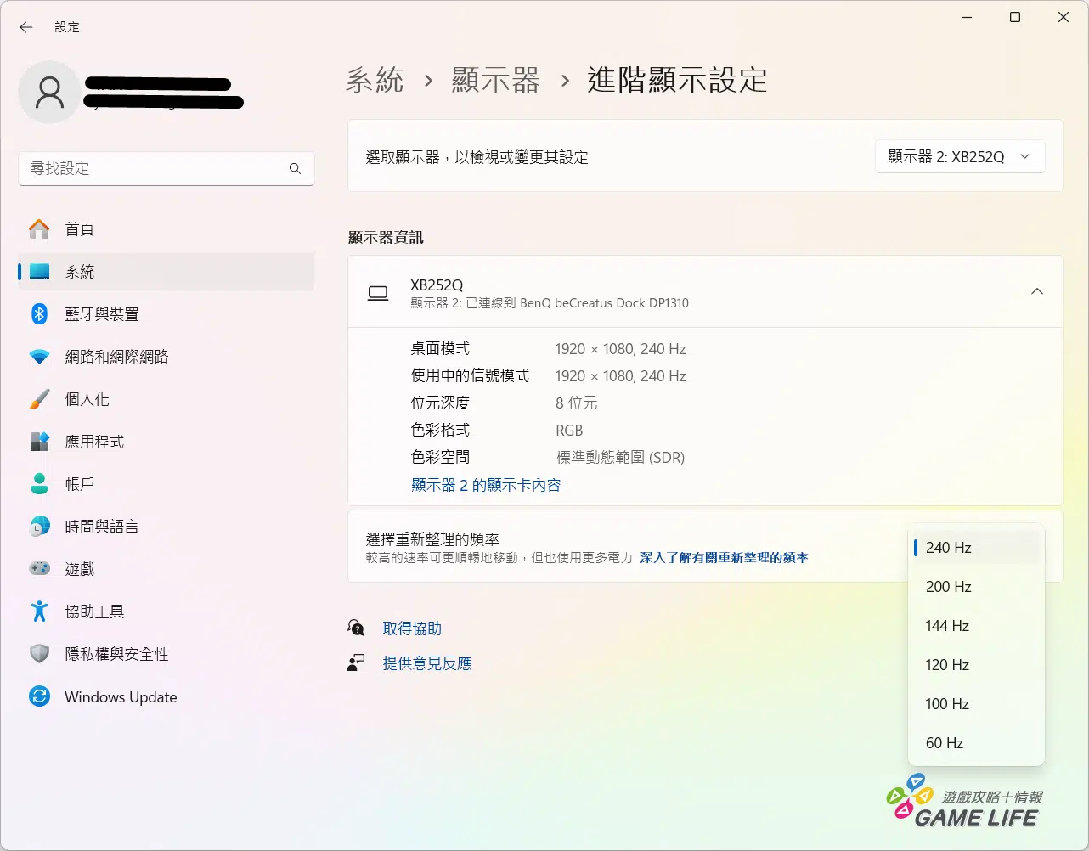Viewport: 1089px width, 851px height.
Task: Go to 隱私權與安全性 settings page
Action: coord(116,655)
